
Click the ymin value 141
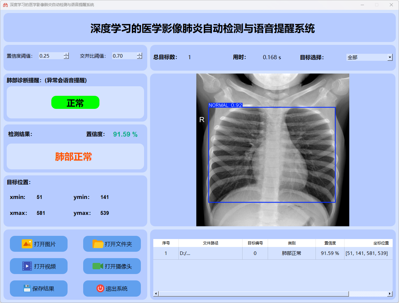coord(105,197)
